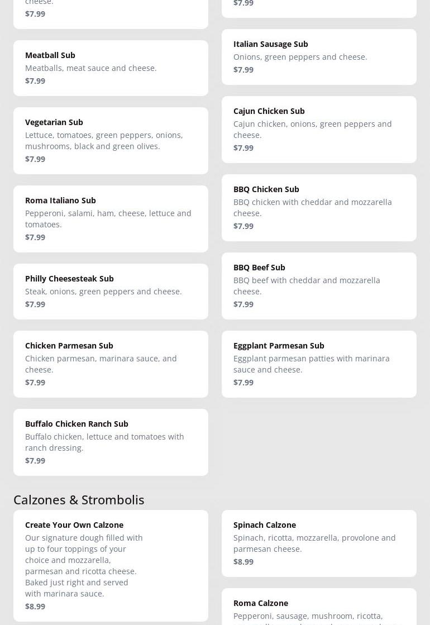Click the Spinach Calzone $8.99 price
Viewport: 430px width, 625px height.
click(243, 561)
